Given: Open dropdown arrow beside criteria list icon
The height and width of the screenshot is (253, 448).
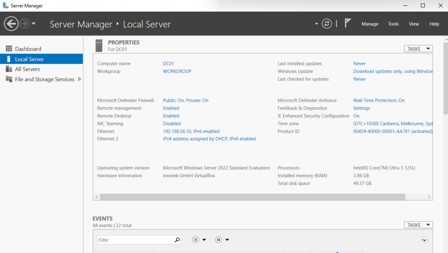Looking at the screenshot, I should [204, 240].
